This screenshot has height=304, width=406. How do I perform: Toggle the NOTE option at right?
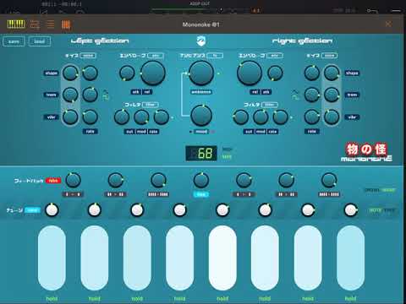376,210
